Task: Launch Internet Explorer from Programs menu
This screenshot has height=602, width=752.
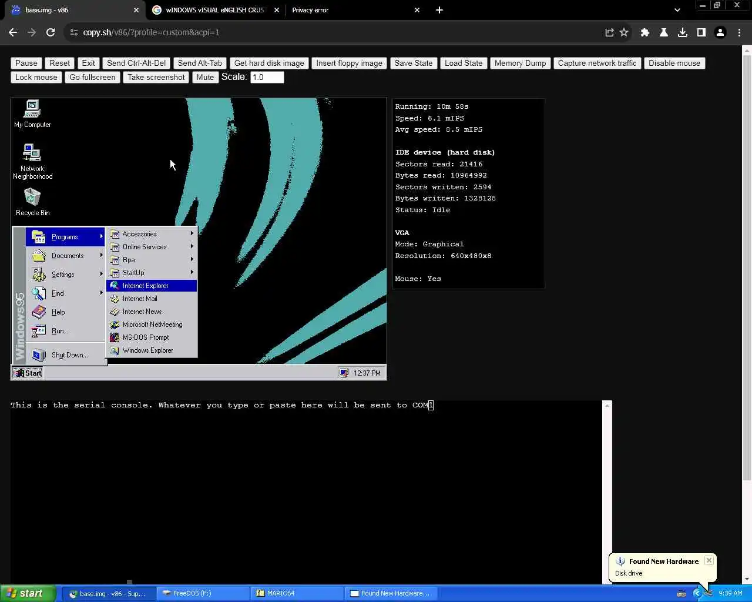Action: (152, 286)
